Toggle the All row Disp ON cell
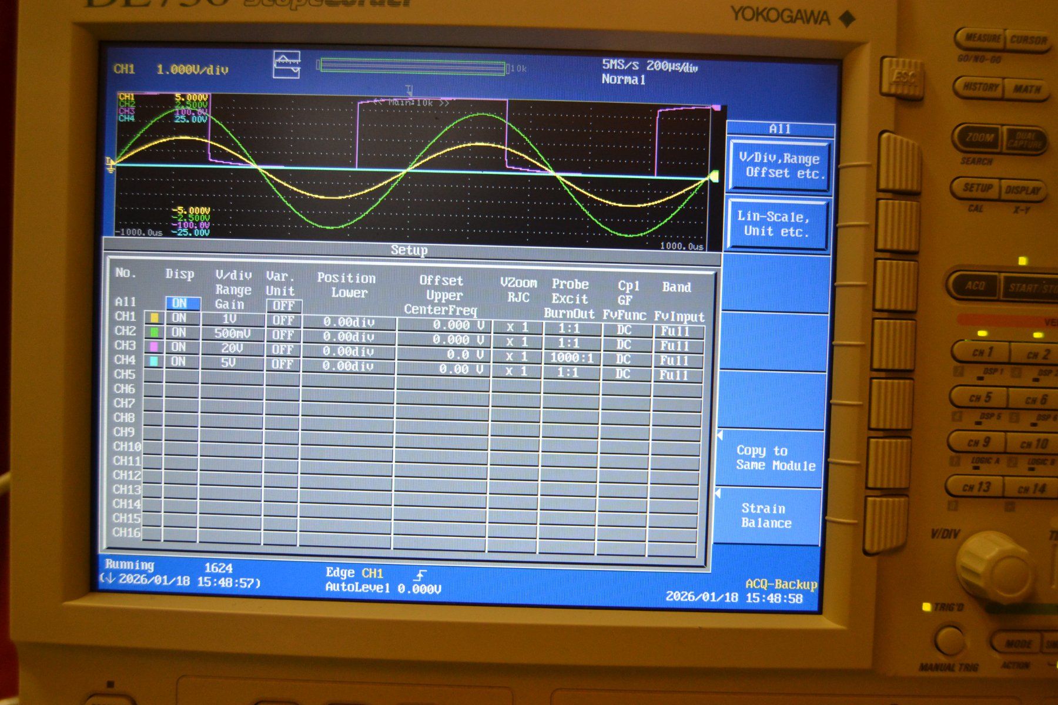 click(x=182, y=303)
